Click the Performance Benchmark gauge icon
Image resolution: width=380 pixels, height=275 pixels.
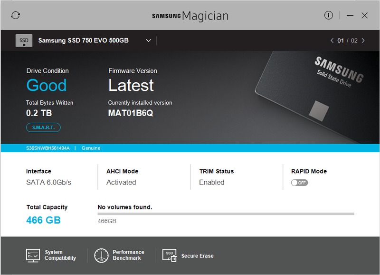(x=102, y=255)
